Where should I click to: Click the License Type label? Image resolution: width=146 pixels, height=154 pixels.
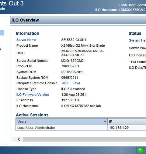[x=26, y=89]
